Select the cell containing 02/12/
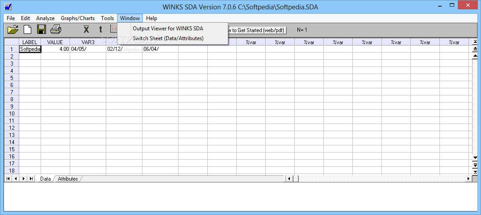The height and width of the screenshot is (215, 481). (124, 49)
